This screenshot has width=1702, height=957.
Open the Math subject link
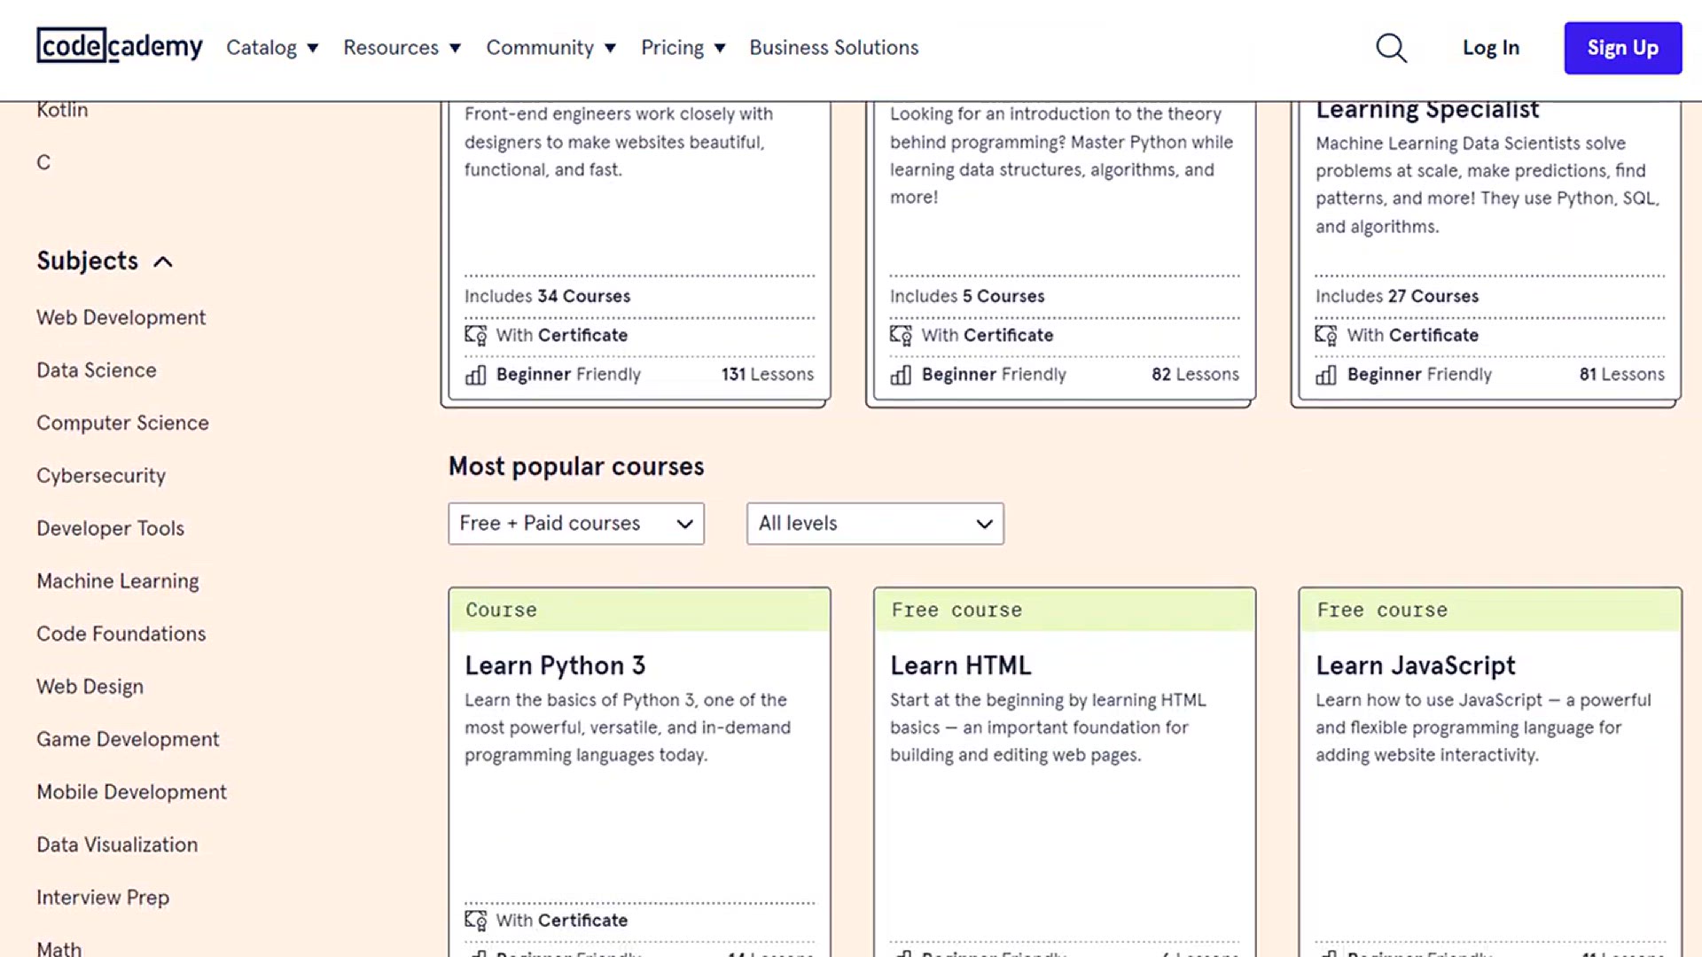(x=59, y=948)
